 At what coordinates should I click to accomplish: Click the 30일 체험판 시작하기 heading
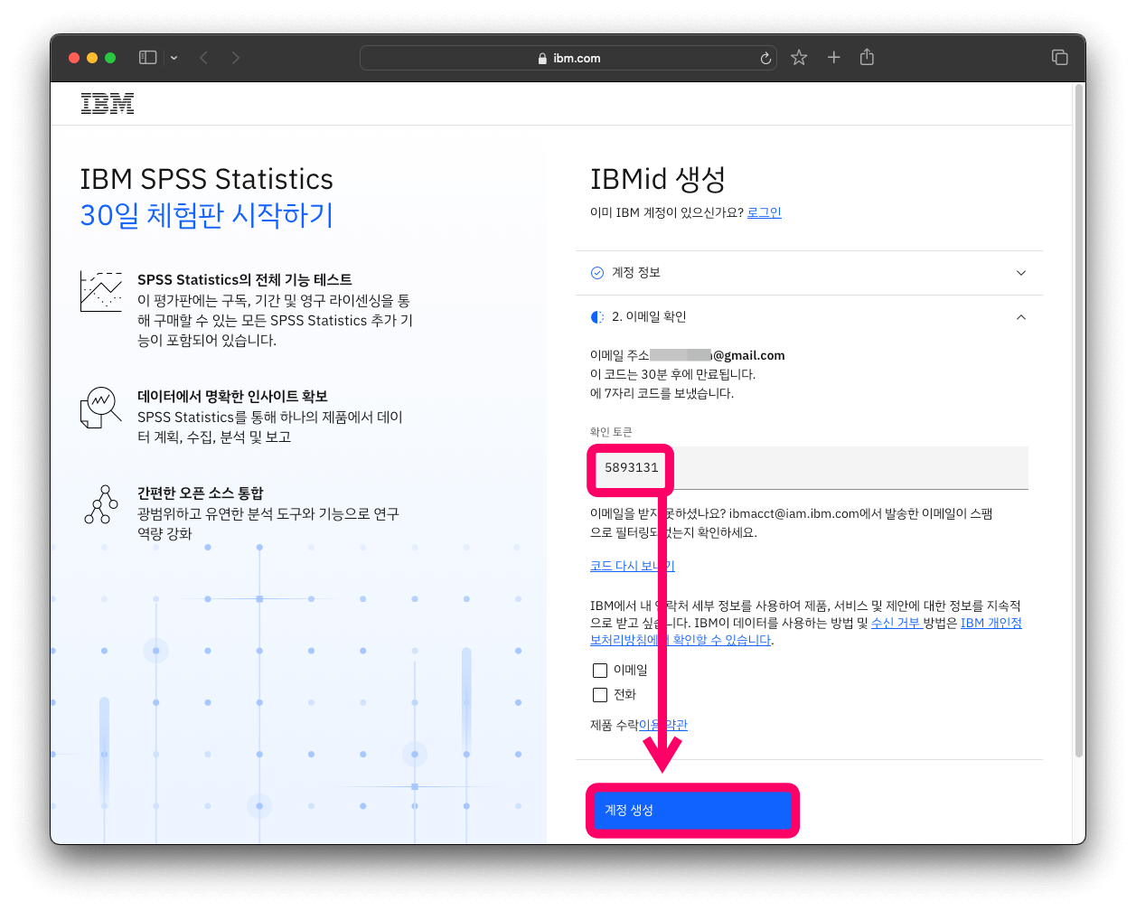[207, 215]
